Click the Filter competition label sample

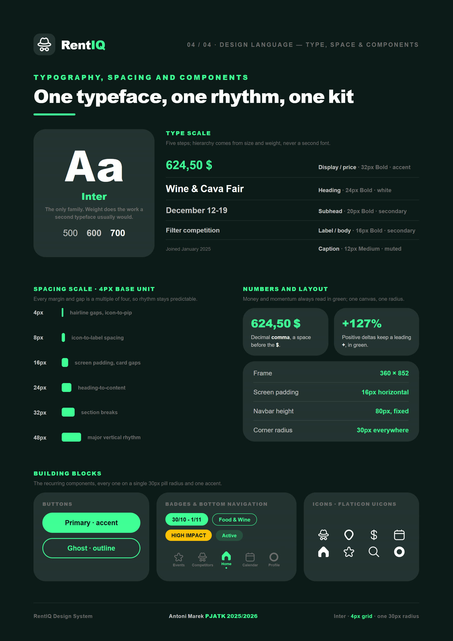tap(193, 230)
